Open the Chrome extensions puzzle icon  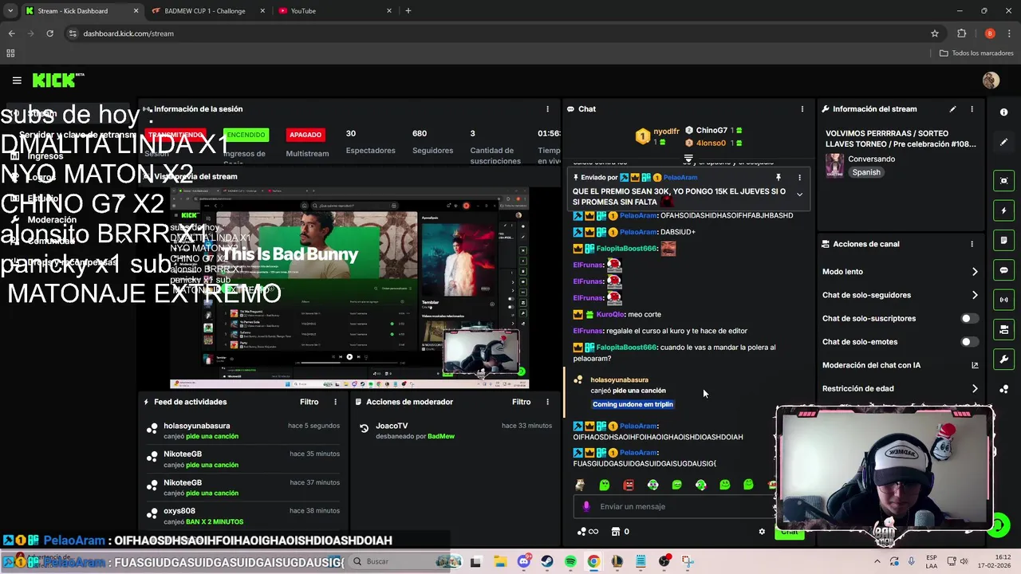(x=962, y=33)
